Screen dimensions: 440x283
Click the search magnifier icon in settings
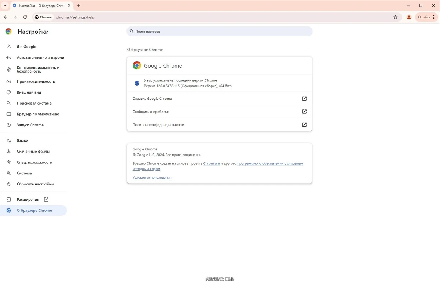(x=132, y=32)
